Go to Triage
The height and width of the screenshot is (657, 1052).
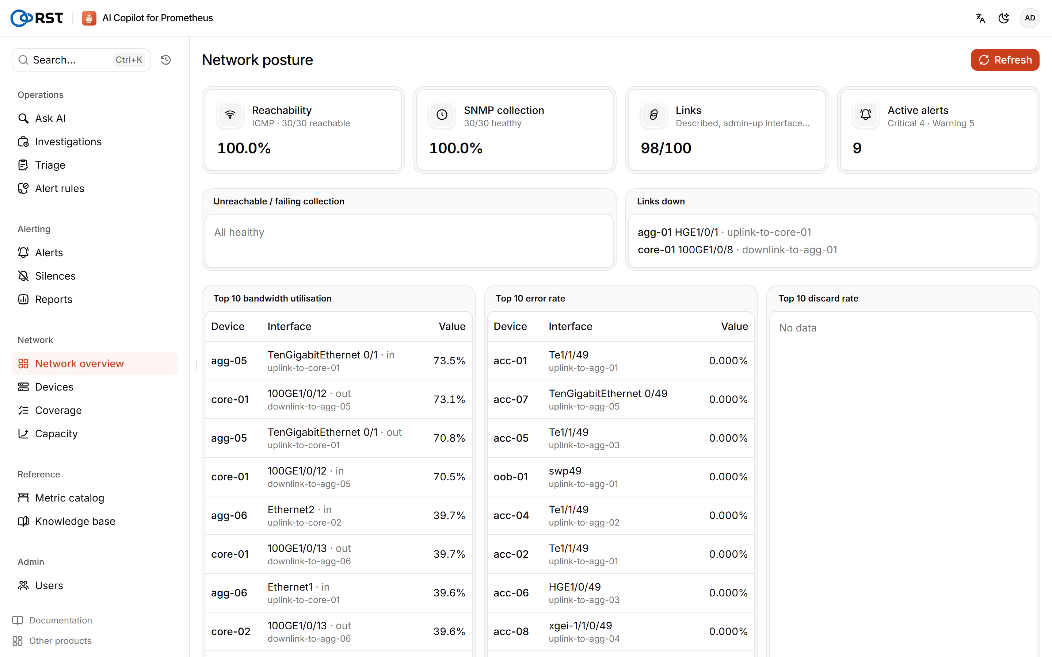click(94, 165)
